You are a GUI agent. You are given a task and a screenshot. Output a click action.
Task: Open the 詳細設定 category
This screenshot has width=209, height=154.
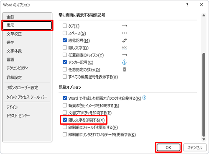[27, 77]
